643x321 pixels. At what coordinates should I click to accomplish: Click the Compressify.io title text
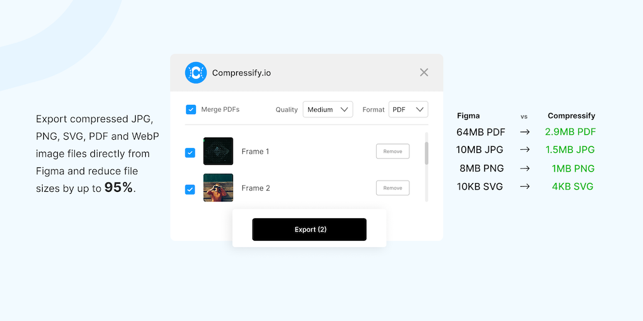[241, 73]
